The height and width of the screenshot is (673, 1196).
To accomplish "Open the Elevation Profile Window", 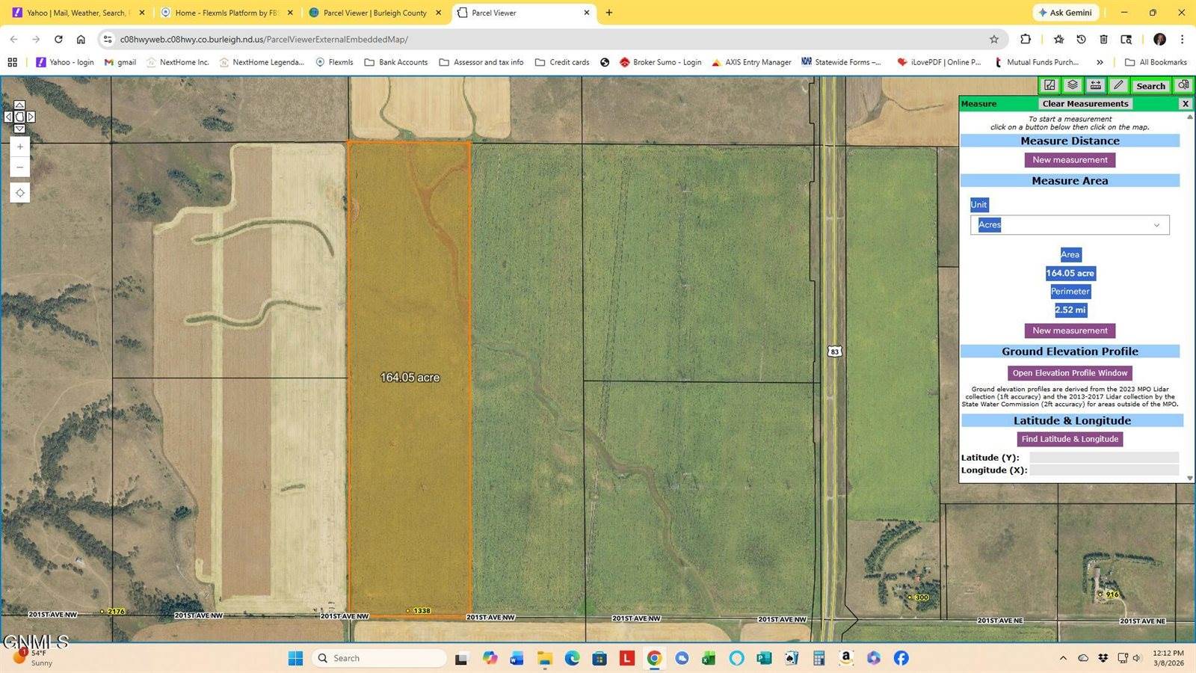I will (1069, 372).
